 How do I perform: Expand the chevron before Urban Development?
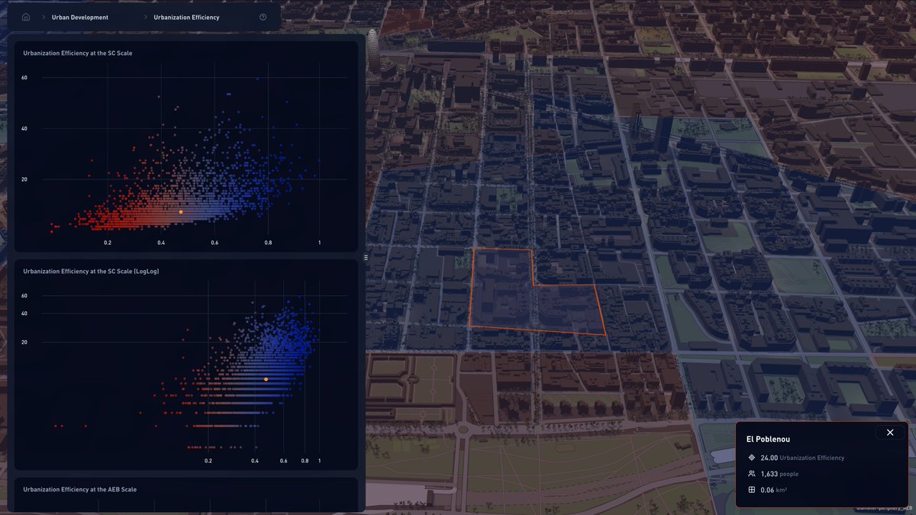coord(44,17)
